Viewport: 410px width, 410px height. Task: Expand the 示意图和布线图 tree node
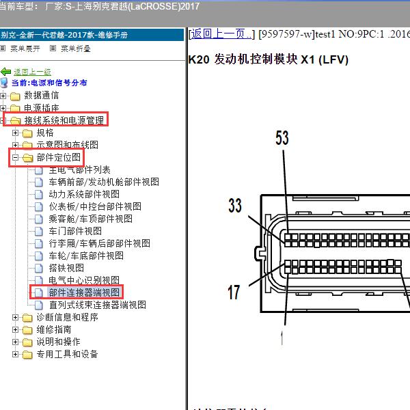(x=15, y=145)
